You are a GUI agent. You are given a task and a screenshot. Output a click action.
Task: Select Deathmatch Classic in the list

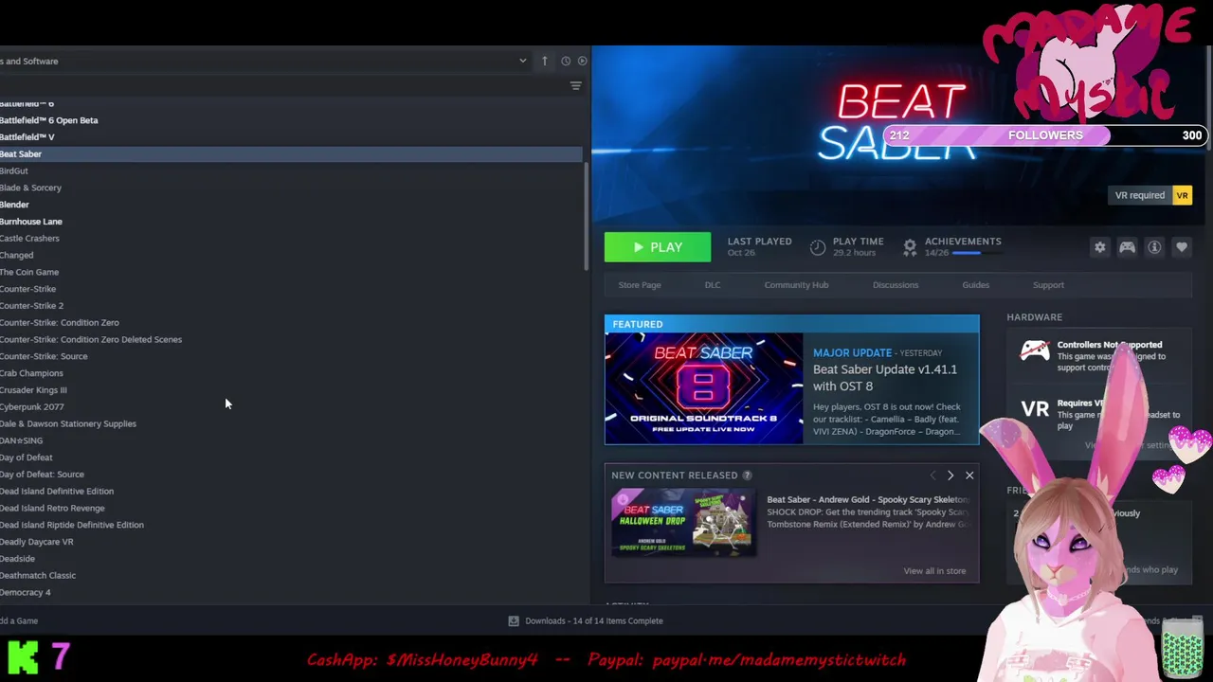pyautogui.click(x=291, y=576)
